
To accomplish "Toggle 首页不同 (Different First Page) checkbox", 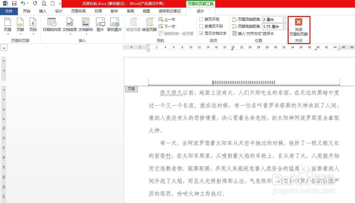I will pos(201,20).
